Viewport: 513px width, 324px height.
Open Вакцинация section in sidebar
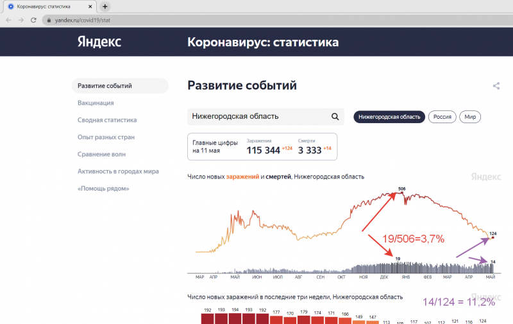coord(96,103)
